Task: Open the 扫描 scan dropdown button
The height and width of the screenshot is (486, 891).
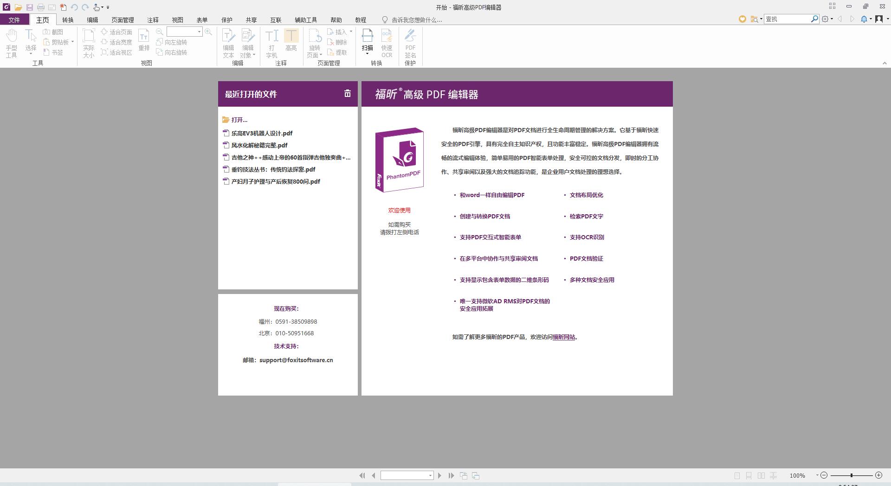Action: coord(367,42)
